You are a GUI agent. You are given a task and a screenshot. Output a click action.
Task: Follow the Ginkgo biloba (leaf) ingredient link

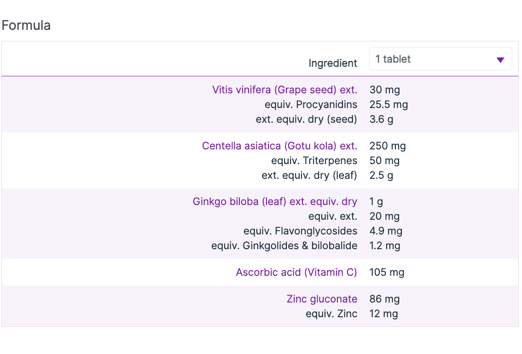point(275,201)
